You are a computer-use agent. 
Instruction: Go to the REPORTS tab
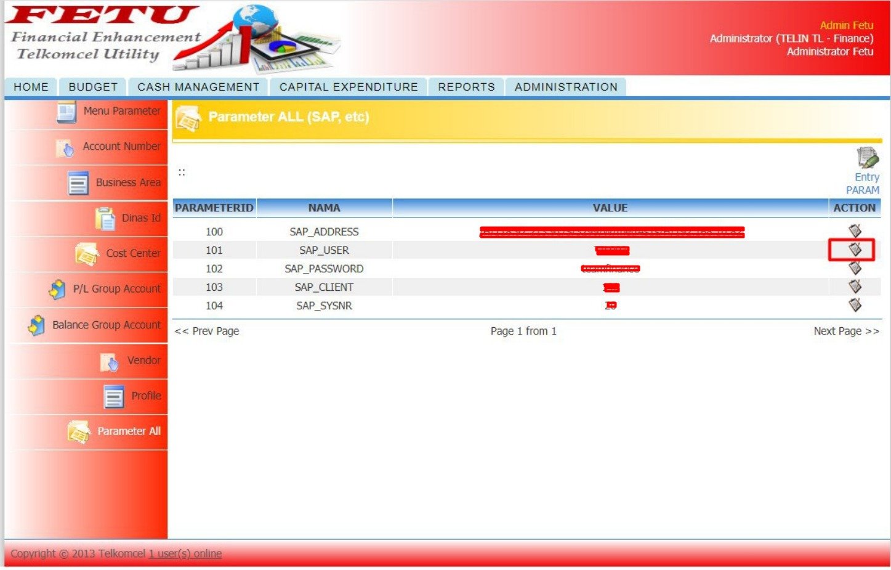click(x=466, y=87)
